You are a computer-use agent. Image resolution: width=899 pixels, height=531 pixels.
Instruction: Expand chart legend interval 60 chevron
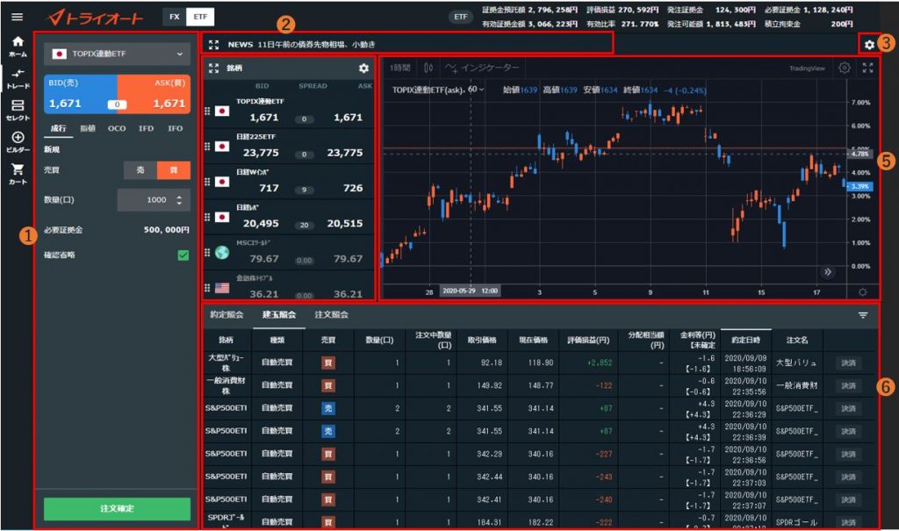(481, 90)
